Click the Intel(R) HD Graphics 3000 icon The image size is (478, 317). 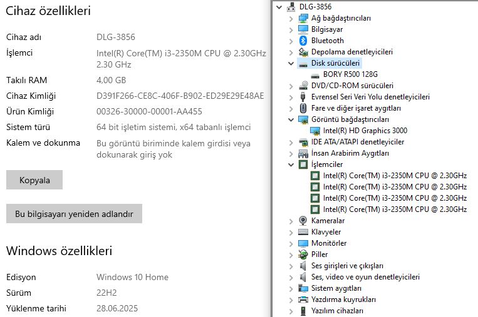[x=315, y=131]
